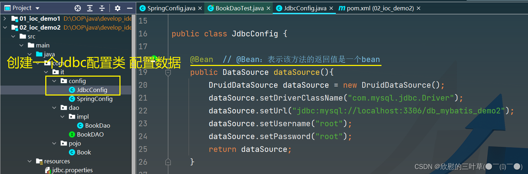Image resolution: width=528 pixels, height=174 pixels.
Task: Switch to SpringConfig.java tab
Action: 171,8
